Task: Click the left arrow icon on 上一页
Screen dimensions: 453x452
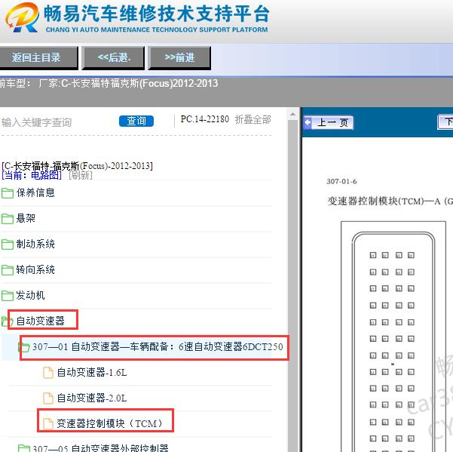Action: point(308,122)
